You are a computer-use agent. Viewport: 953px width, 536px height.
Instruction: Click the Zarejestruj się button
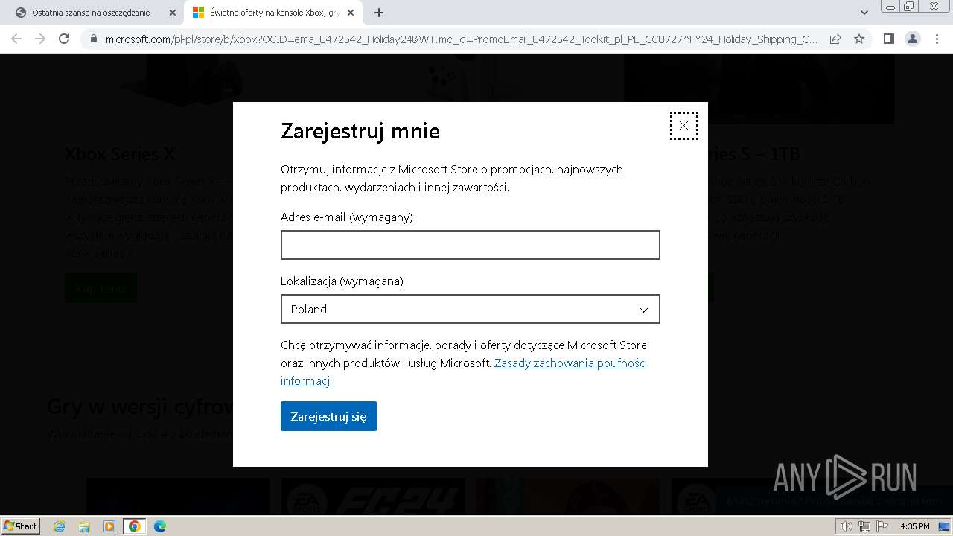tap(328, 416)
